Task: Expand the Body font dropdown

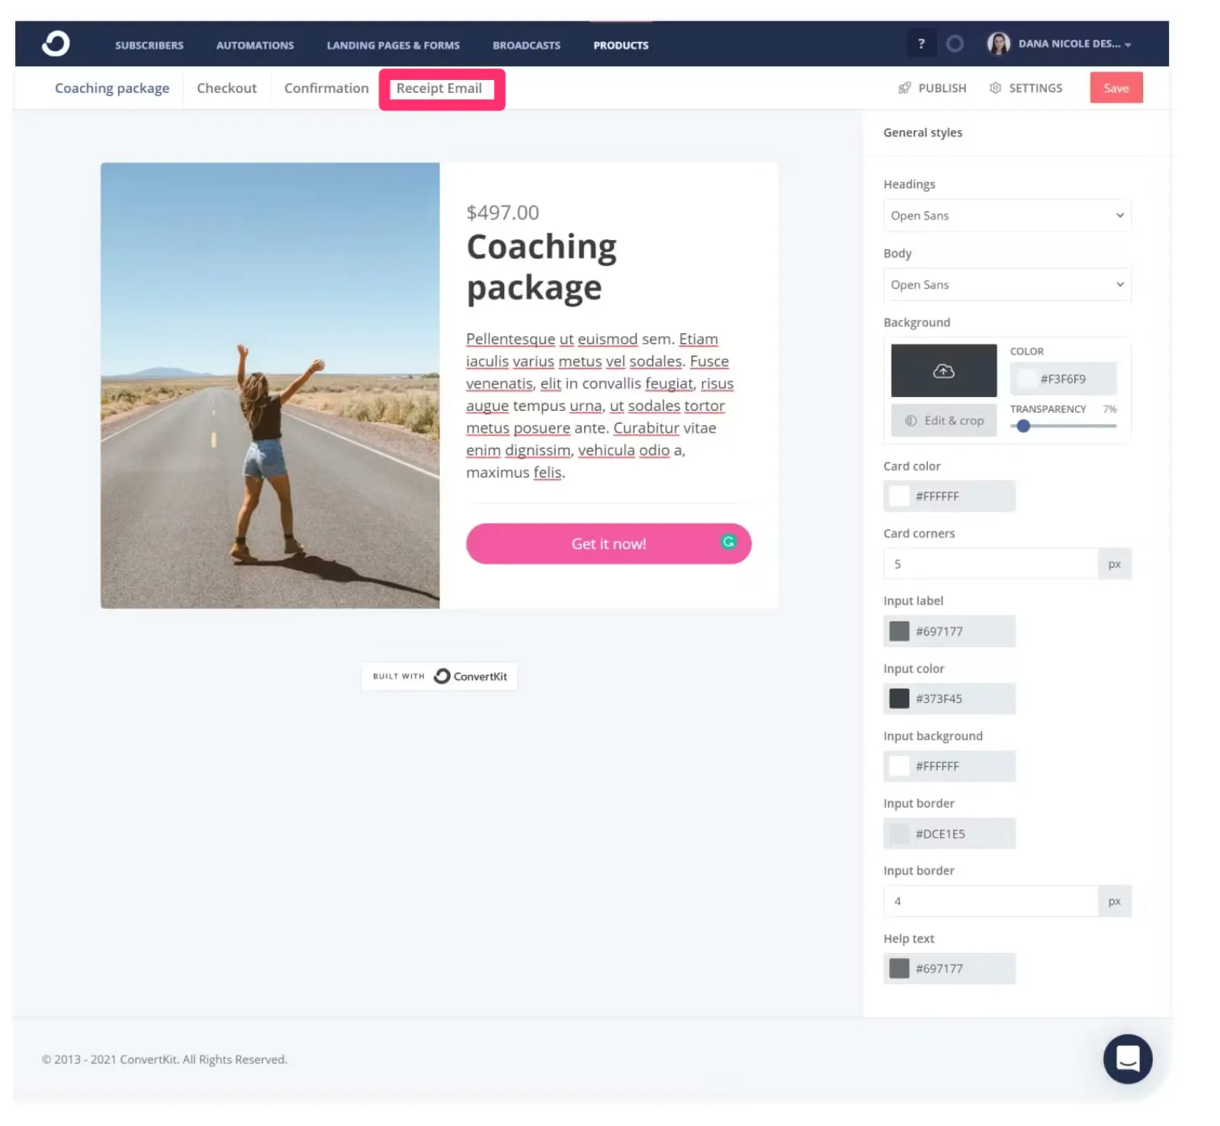Action: click(x=1006, y=284)
